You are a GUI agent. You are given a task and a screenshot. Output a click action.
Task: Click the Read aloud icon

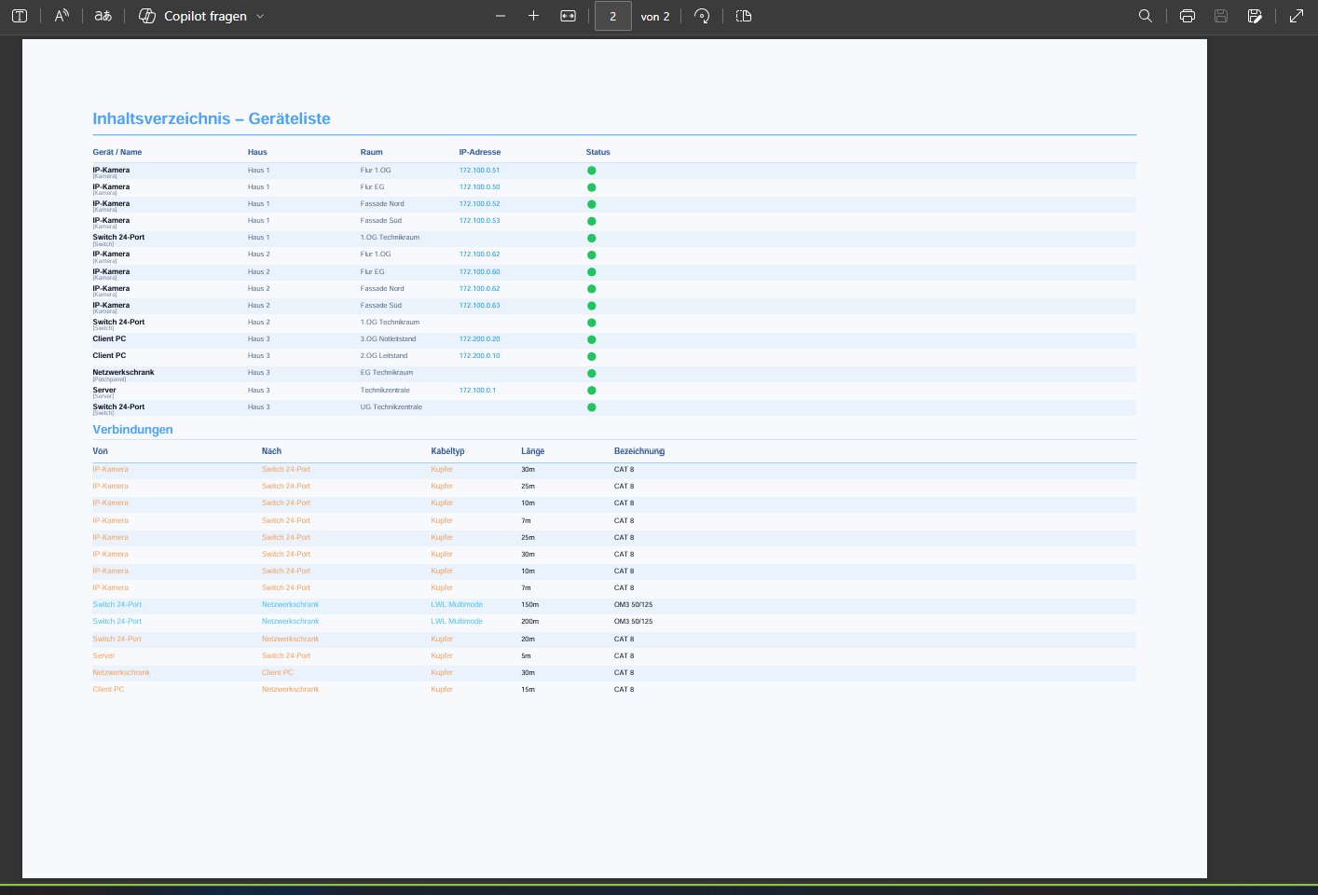point(62,16)
